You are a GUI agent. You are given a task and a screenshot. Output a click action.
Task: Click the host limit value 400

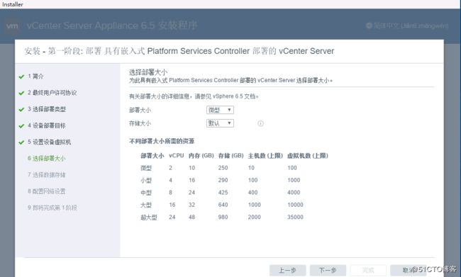(253, 193)
